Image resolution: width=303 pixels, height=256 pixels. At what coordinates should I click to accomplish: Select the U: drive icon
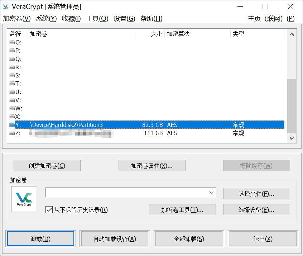click(12, 92)
